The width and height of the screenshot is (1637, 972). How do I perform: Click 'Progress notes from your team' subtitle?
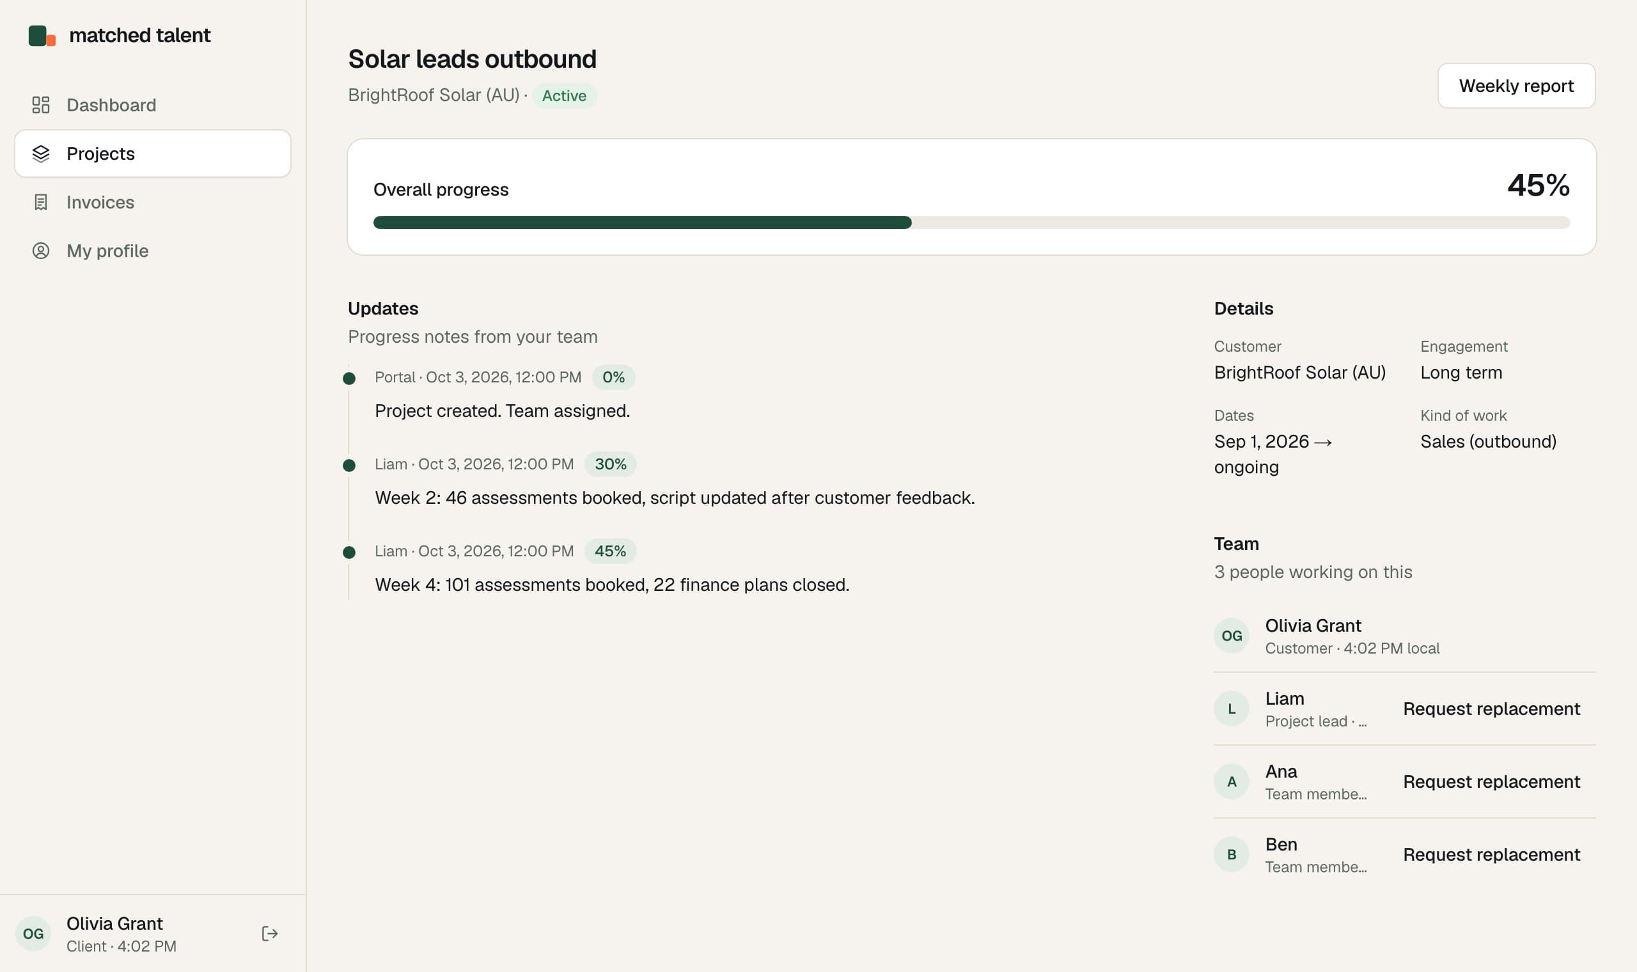pyautogui.click(x=472, y=336)
